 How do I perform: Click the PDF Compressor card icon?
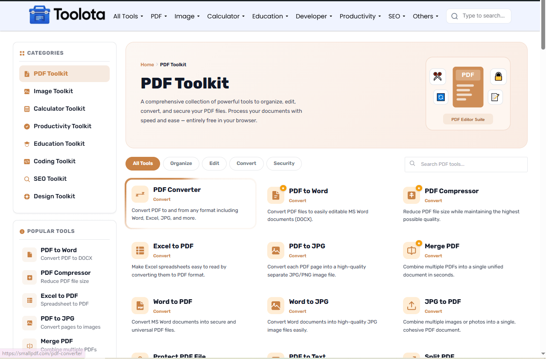pos(412,195)
